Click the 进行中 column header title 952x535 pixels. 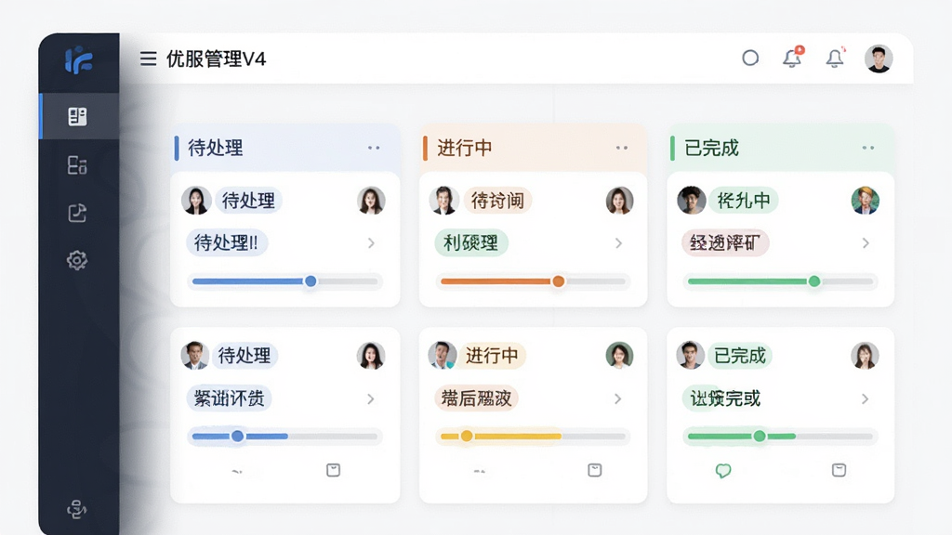(465, 148)
